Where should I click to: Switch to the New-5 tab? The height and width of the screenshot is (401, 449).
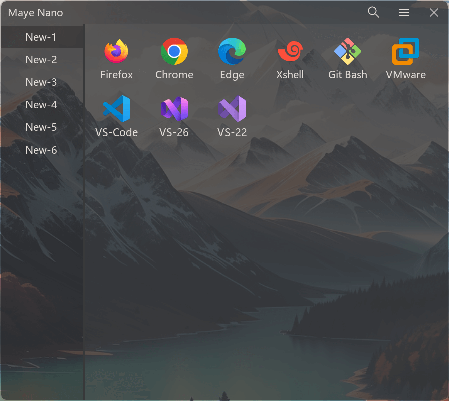(41, 127)
